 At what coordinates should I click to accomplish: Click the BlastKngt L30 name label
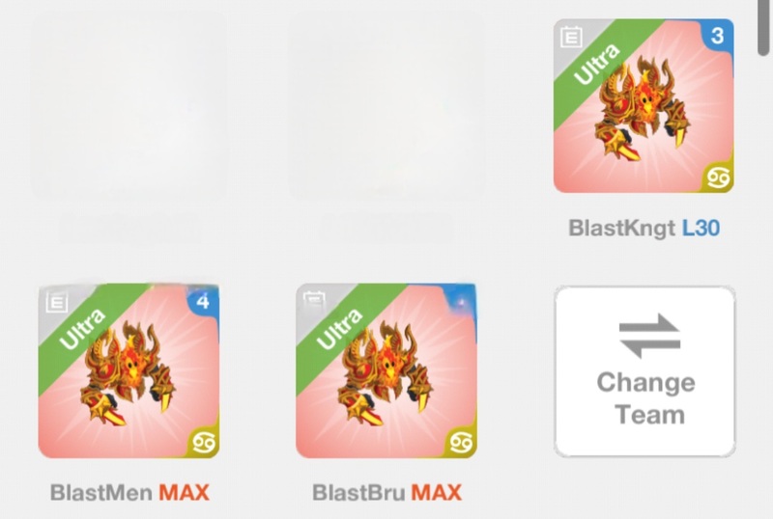[x=644, y=228]
